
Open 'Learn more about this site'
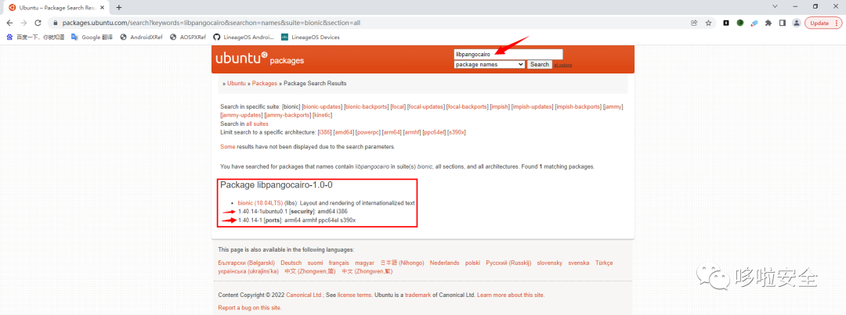[511, 295]
